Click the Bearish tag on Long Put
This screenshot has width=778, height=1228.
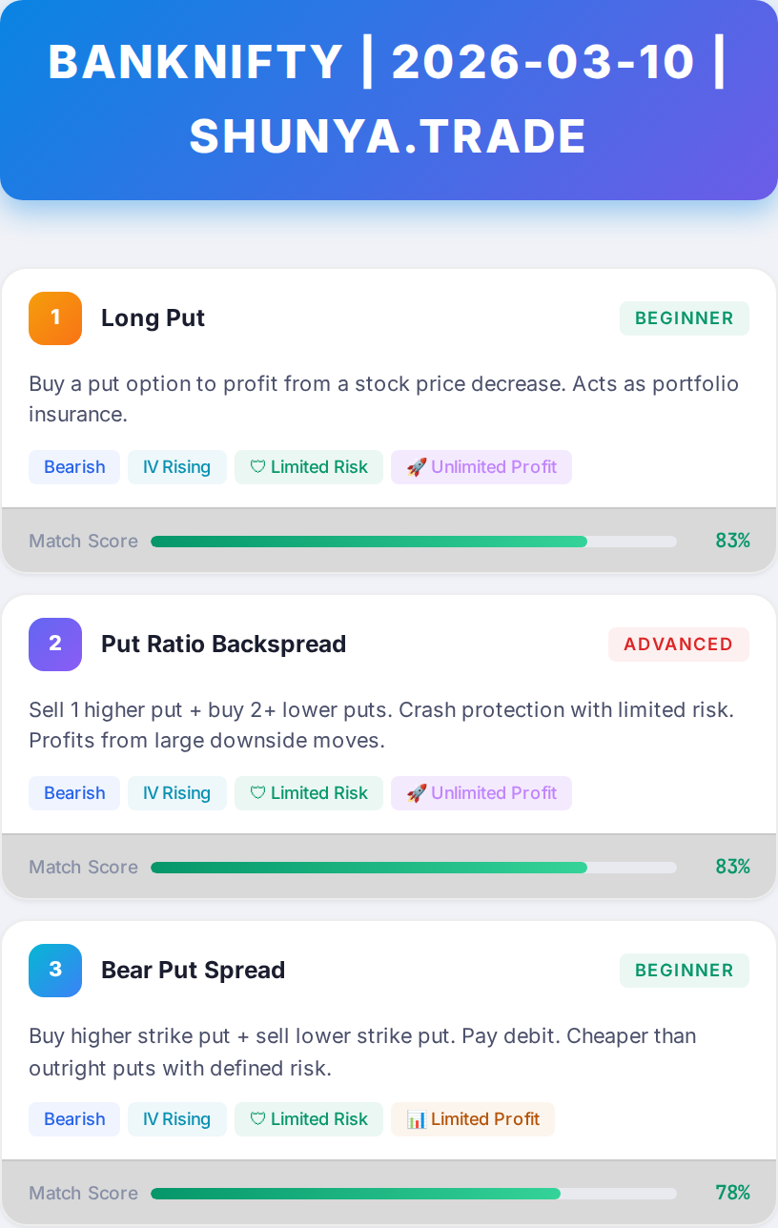(74, 467)
